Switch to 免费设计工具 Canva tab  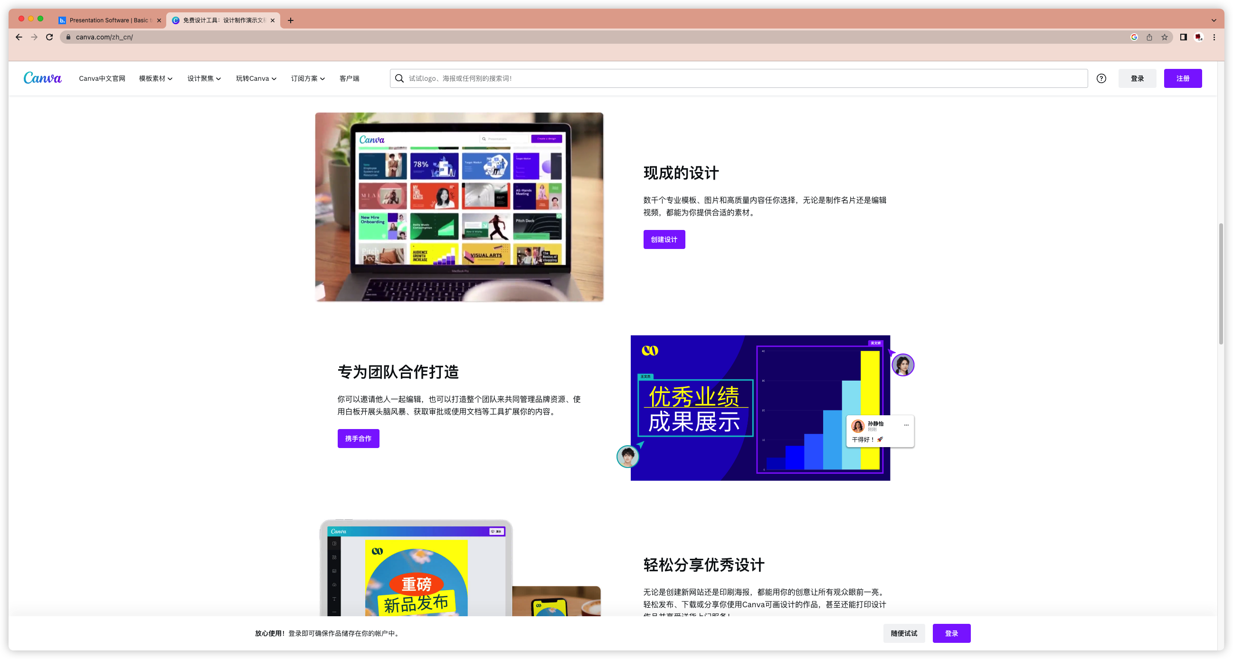(223, 20)
